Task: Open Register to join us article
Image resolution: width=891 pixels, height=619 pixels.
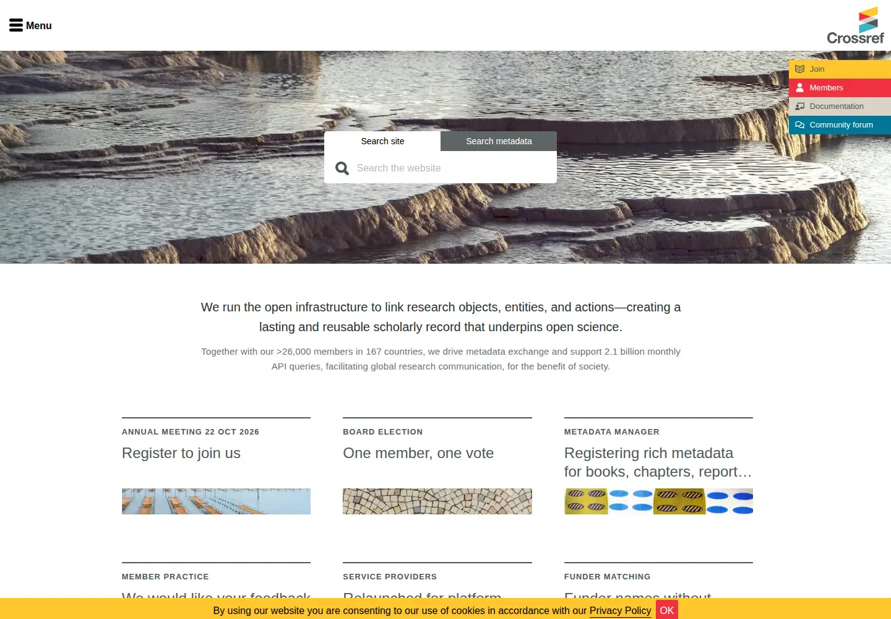Action: (181, 453)
